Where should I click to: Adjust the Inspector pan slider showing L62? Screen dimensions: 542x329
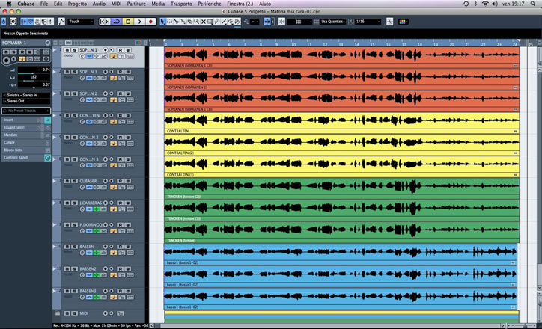tap(34, 77)
